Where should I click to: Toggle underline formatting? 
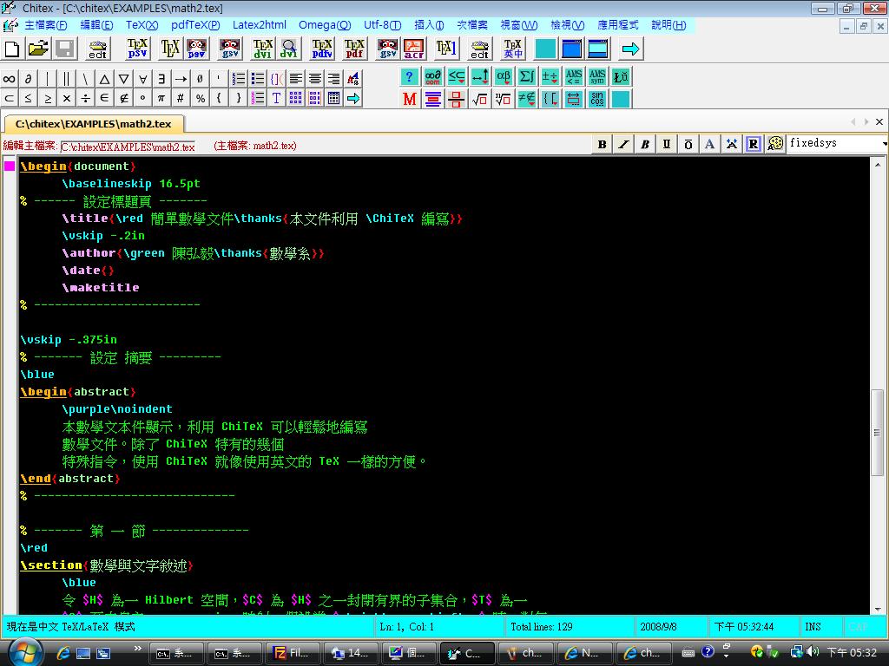tap(667, 145)
